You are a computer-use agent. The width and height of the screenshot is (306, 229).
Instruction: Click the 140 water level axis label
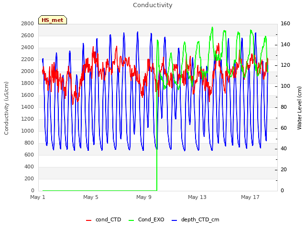(285, 44)
